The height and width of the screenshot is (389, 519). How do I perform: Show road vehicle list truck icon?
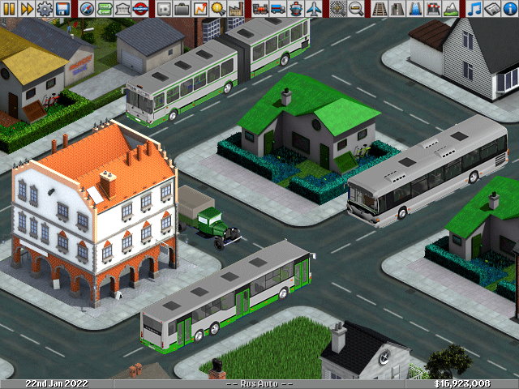click(278, 9)
